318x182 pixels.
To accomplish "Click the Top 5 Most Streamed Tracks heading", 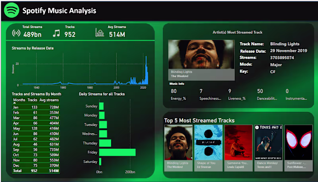I will [x=200, y=121].
